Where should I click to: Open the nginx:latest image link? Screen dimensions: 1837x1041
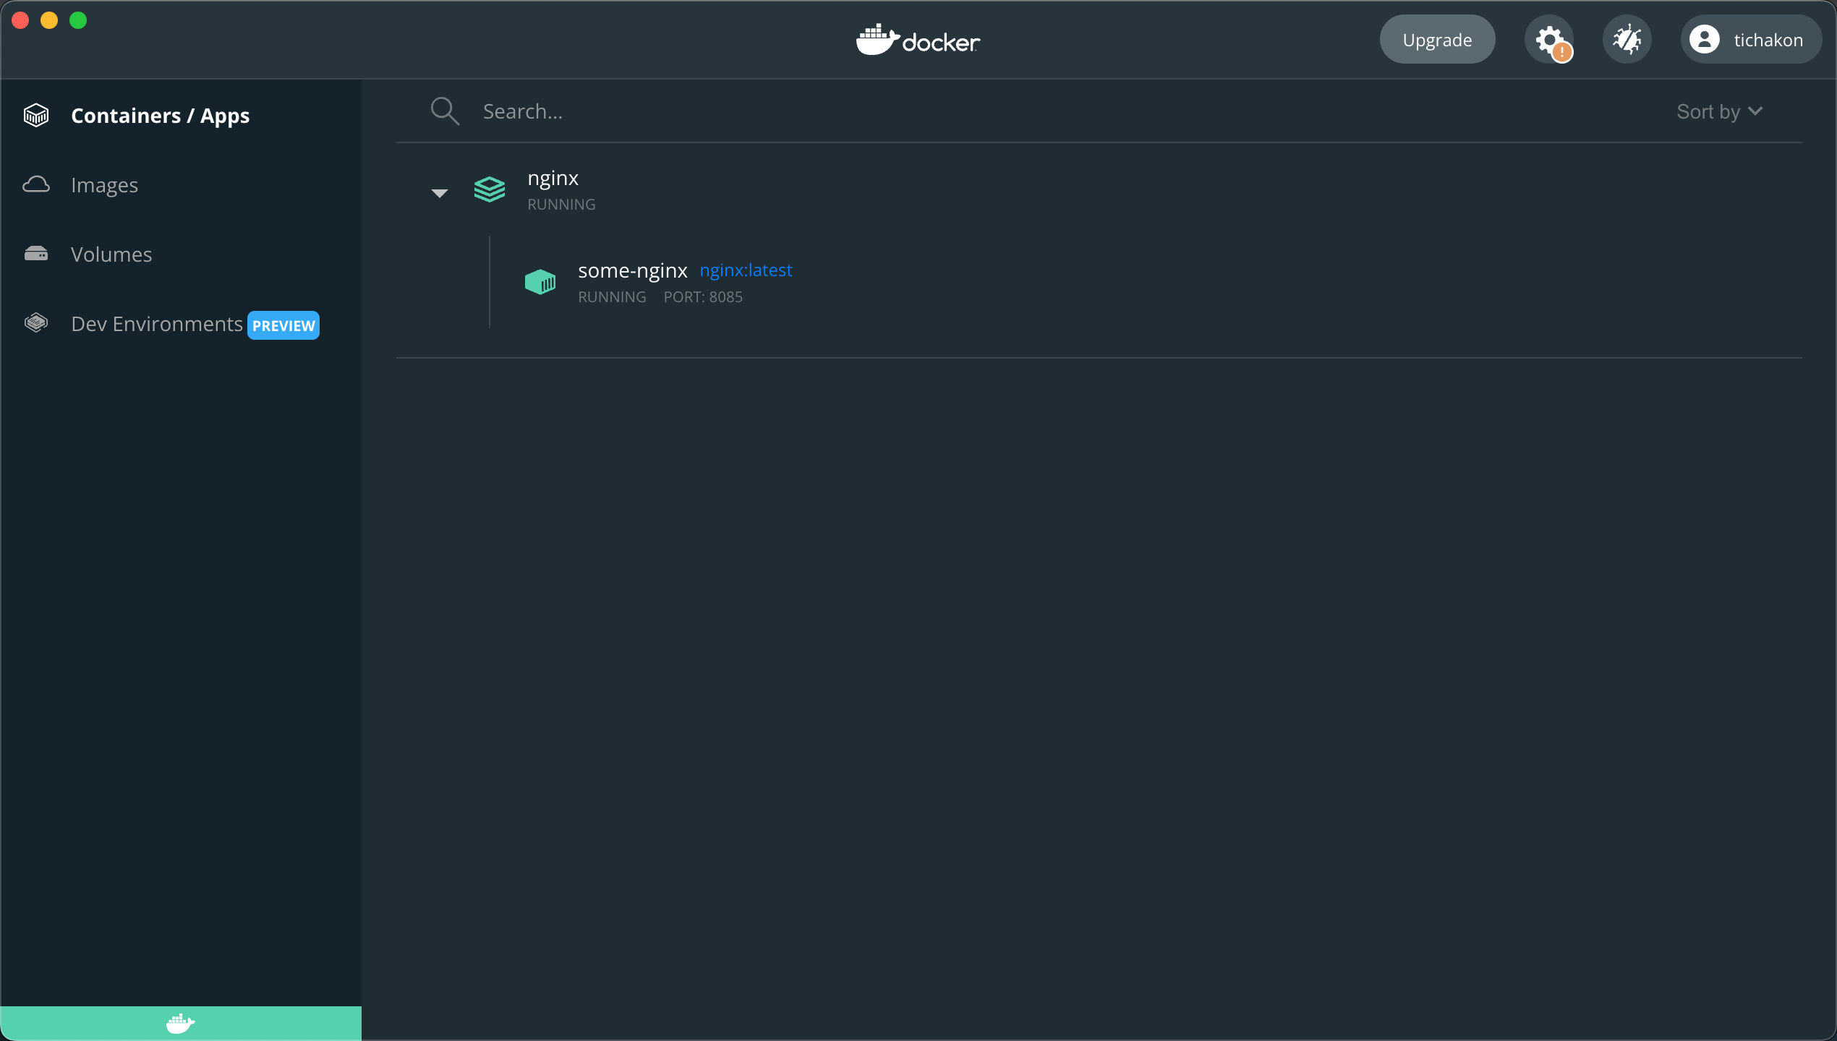(x=746, y=270)
